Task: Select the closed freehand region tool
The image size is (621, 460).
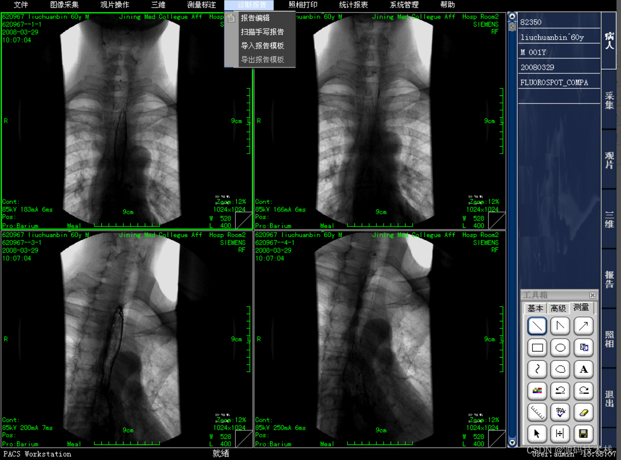Action: [560, 369]
